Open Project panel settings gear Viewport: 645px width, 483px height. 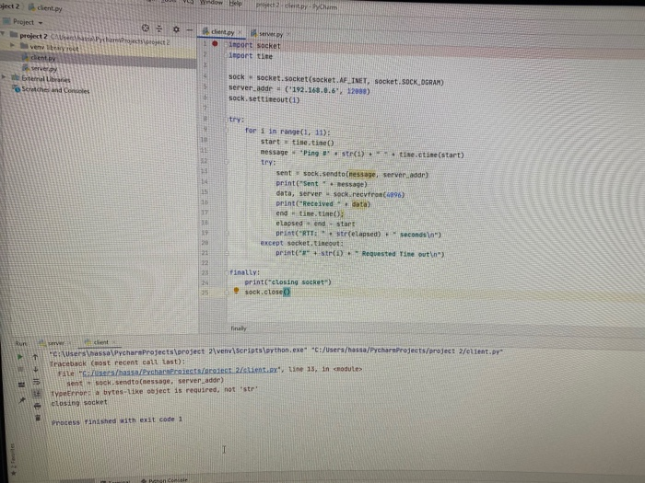click(176, 29)
